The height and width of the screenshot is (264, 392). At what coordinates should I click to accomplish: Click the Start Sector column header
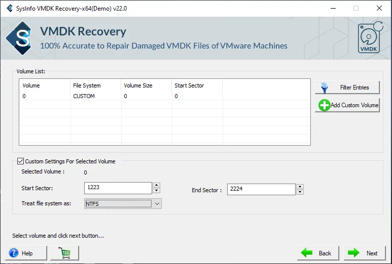(x=189, y=85)
